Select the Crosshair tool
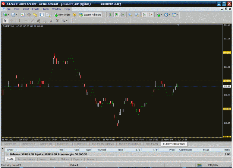This screenshot has width=233, height=168. point(12,21)
